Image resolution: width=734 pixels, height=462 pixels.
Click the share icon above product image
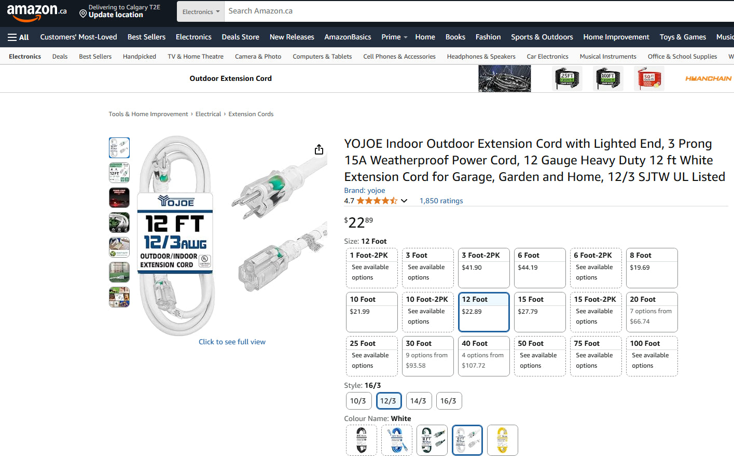[x=319, y=150]
